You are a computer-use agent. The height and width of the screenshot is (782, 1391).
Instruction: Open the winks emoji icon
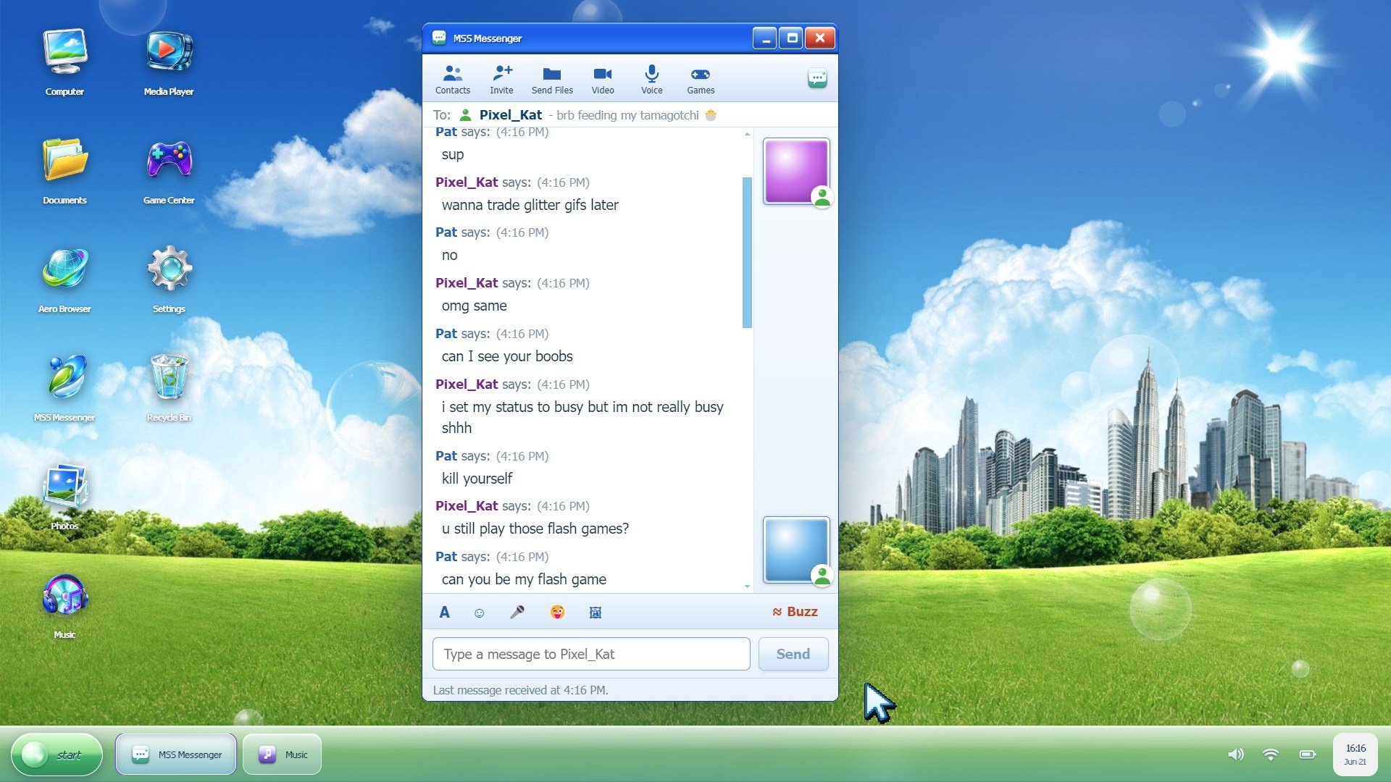tap(557, 613)
